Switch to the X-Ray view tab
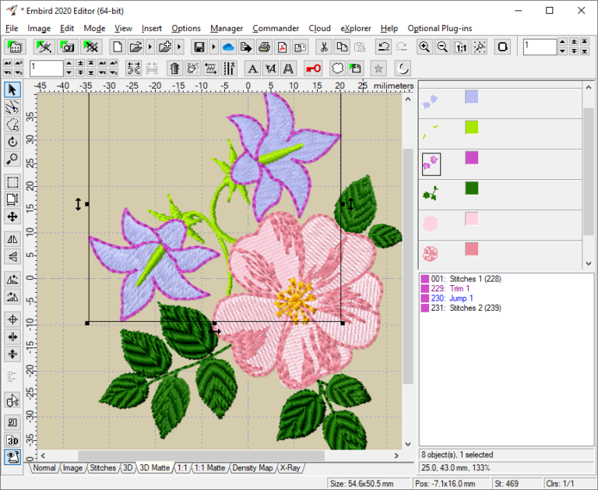The width and height of the screenshot is (598, 490). (290, 468)
